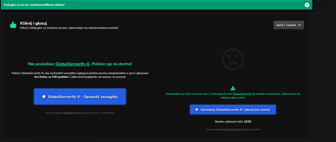
Task: Click the green thumbs-up icon
Action: [x=13, y=24]
